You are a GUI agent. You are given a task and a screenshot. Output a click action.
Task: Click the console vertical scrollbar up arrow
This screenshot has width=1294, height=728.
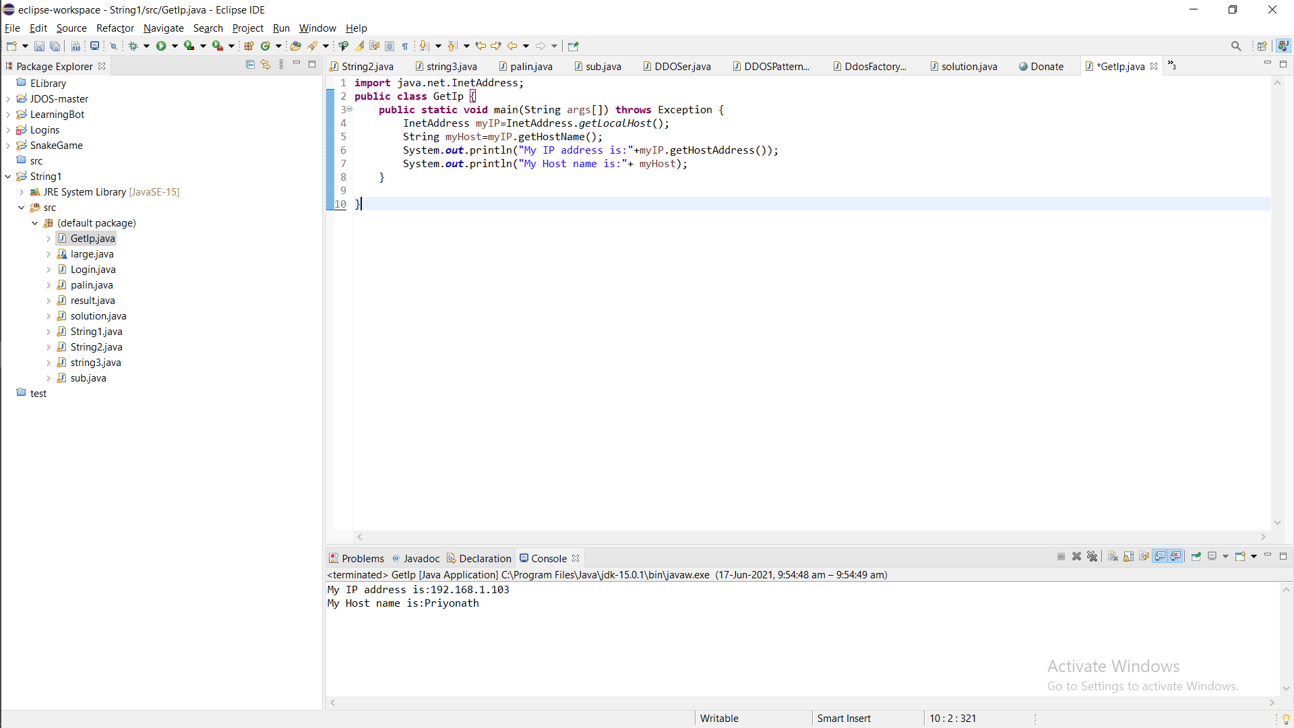point(1286,590)
